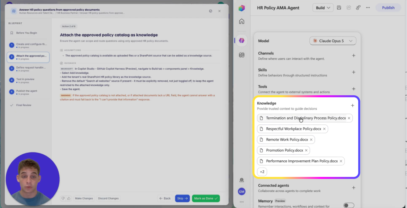Close the blueprint panel
The width and height of the screenshot is (407, 208).
(x=219, y=11)
